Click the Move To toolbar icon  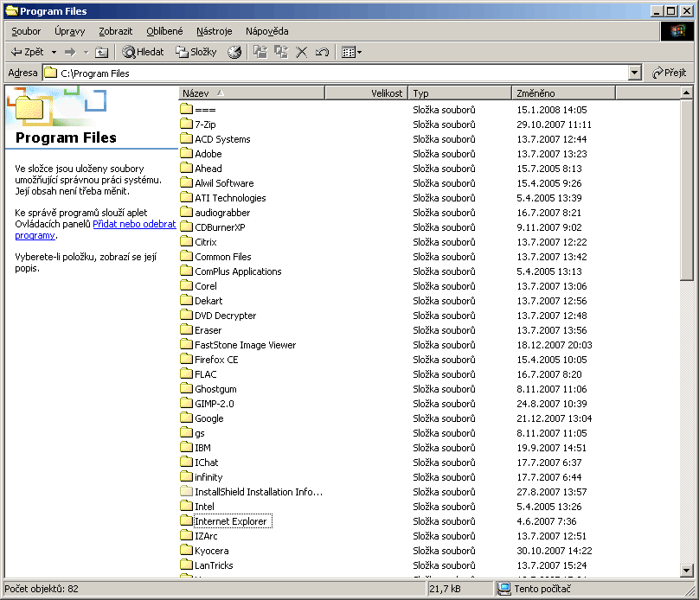[260, 52]
